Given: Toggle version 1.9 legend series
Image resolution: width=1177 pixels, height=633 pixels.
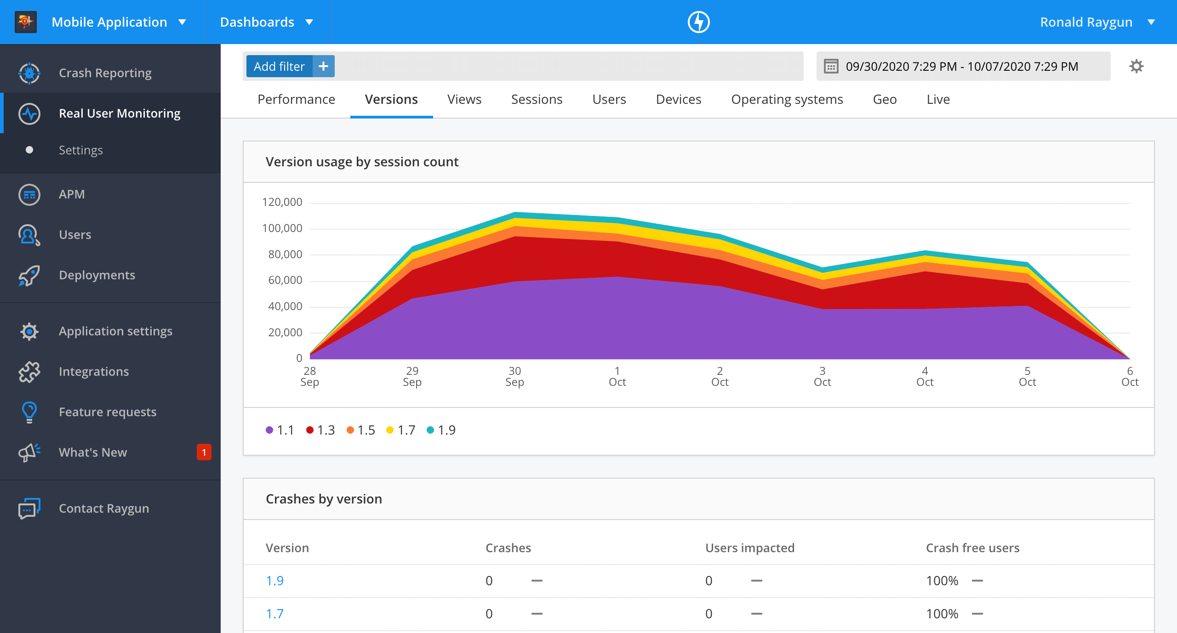Looking at the screenshot, I should pyautogui.click(x=441, y=430).
